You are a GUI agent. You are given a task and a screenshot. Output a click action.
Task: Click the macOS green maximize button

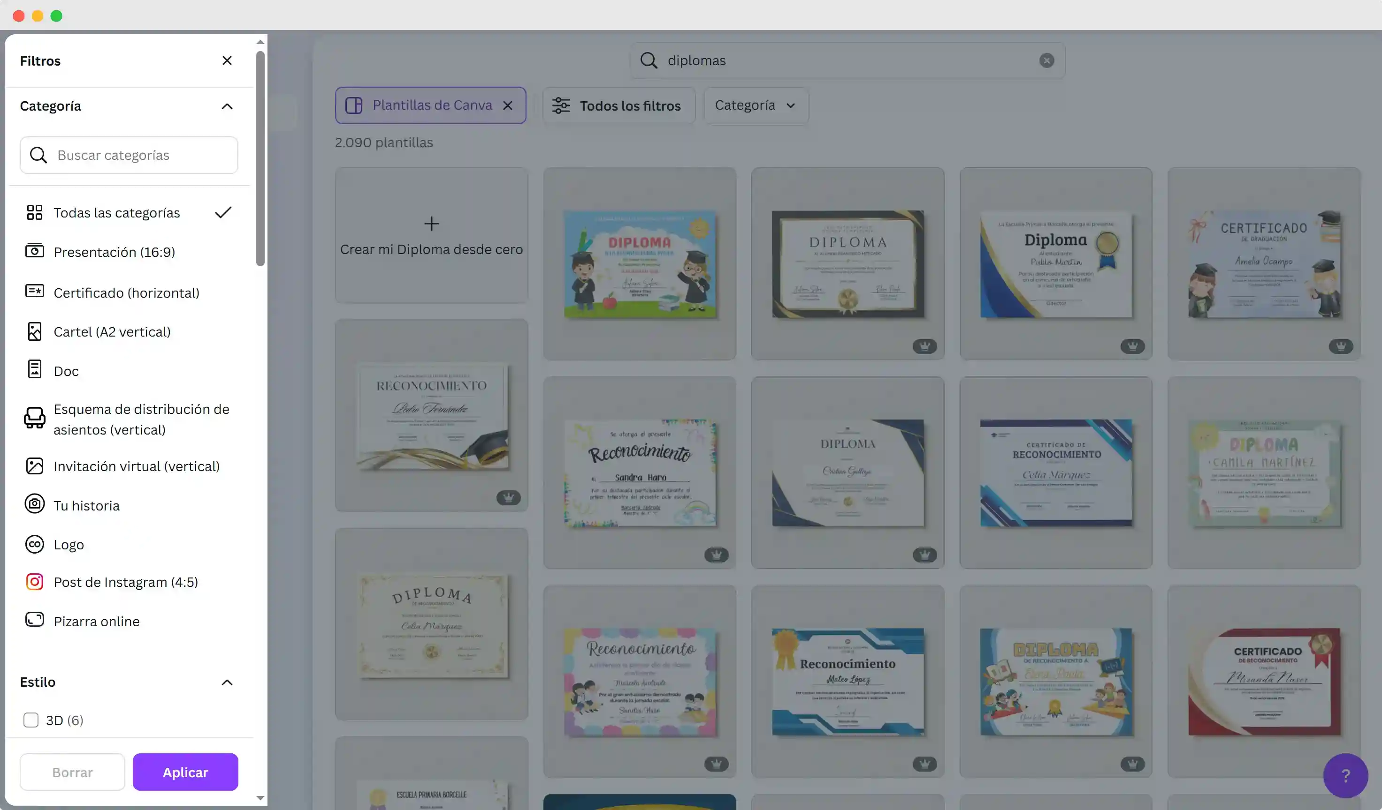point(56,16)
